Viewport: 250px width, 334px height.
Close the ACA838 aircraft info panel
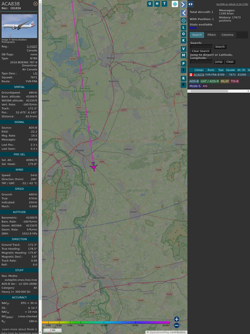pos(35,4)
